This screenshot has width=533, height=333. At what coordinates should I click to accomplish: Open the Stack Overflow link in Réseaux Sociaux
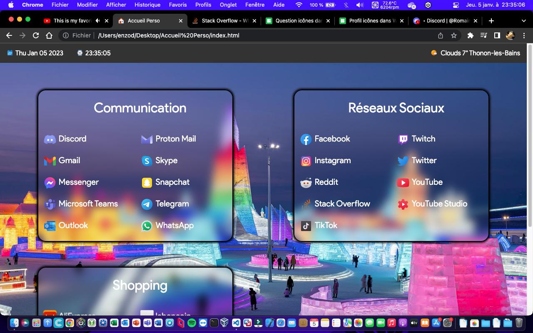pyautogui.click(x=342, y=204)
